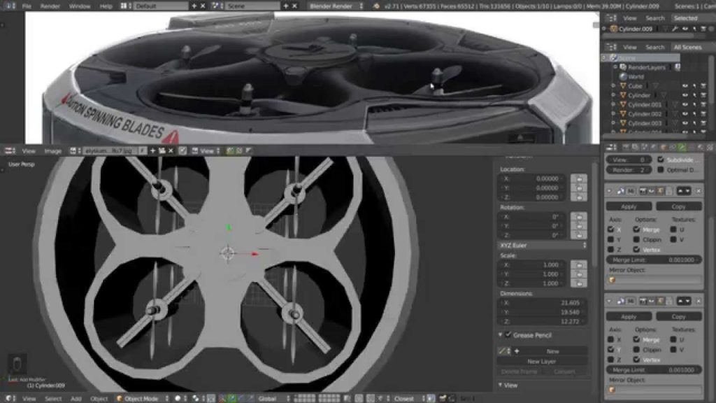Open the 3D viewport Select menu
This screenshot has height=403, width=716.
point(53,398)
